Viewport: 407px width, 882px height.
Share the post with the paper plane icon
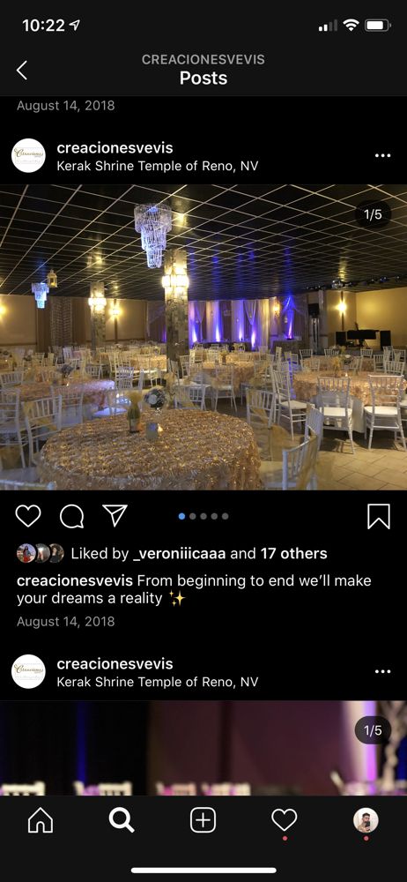115,515
